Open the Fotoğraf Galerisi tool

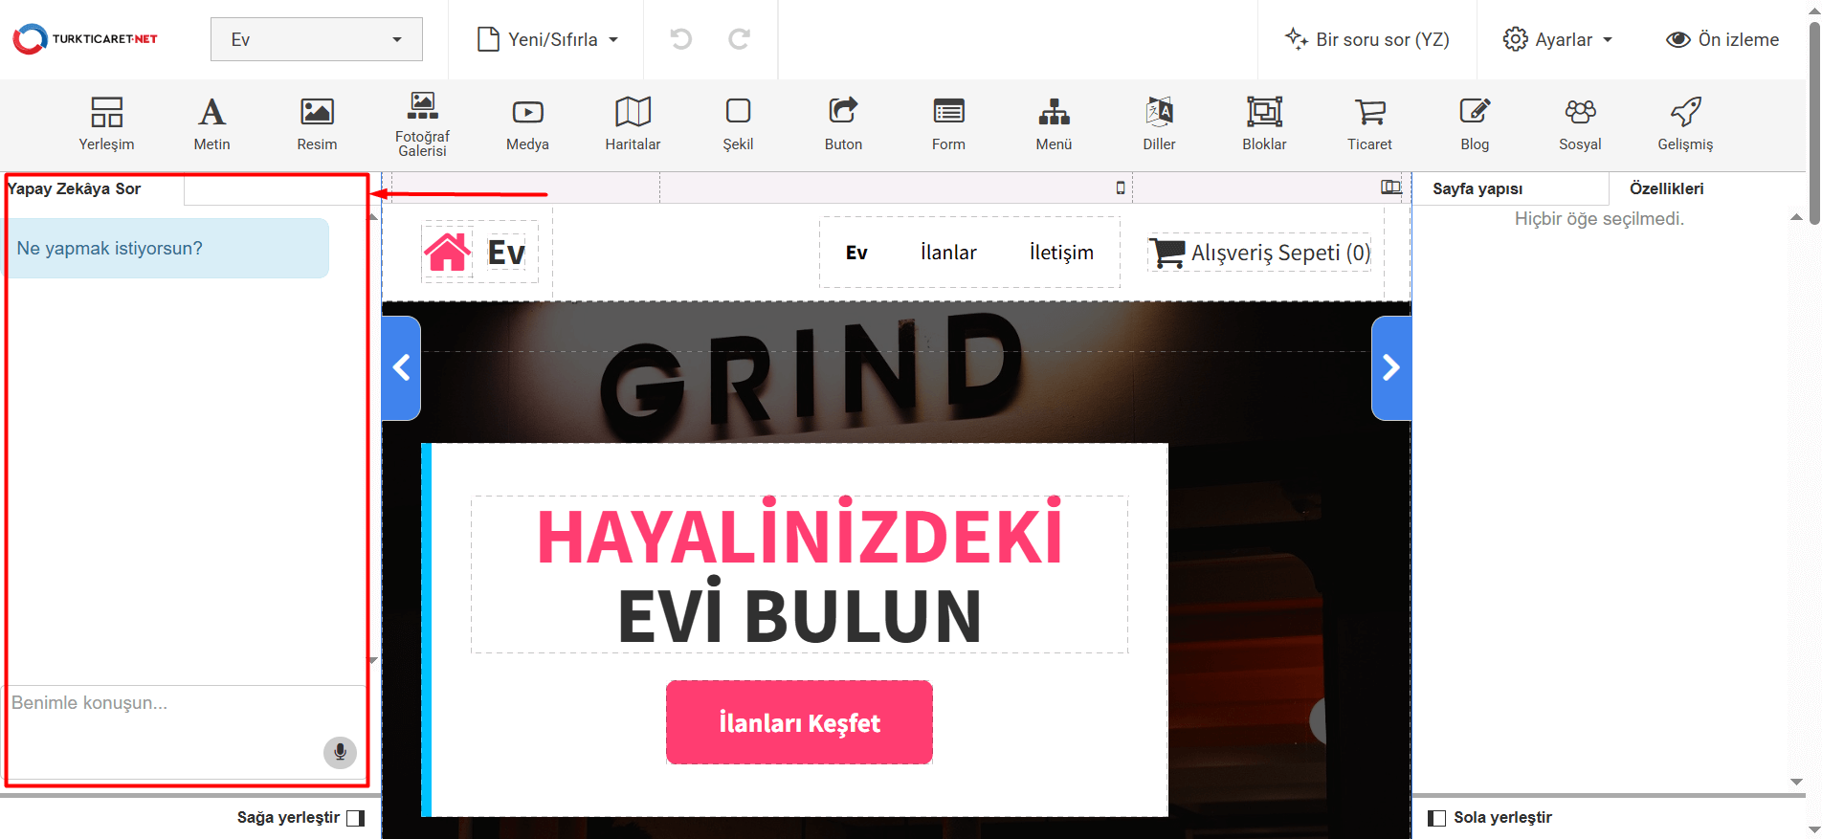[x=422, y=123]
